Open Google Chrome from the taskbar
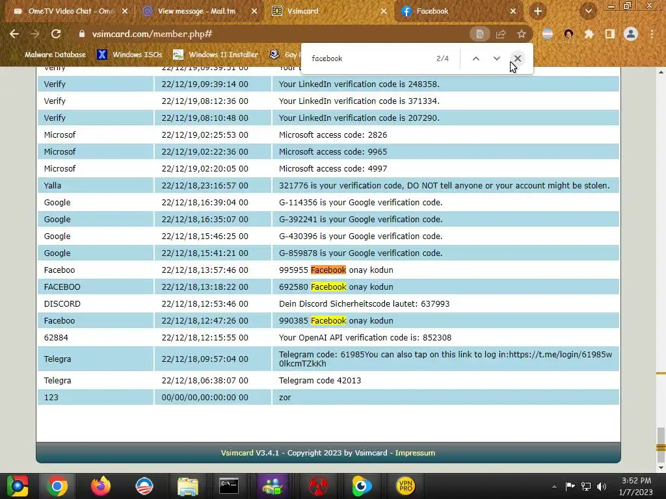 click(57, 486)
